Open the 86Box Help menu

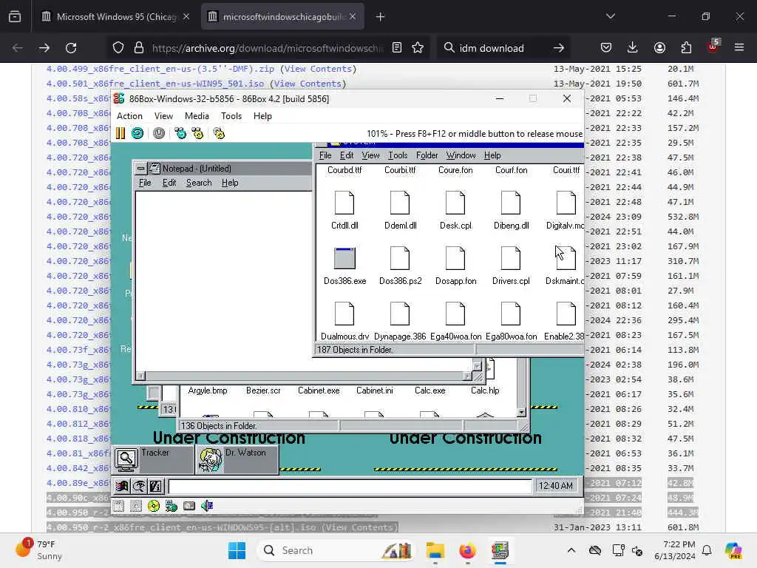pos(262,116)
